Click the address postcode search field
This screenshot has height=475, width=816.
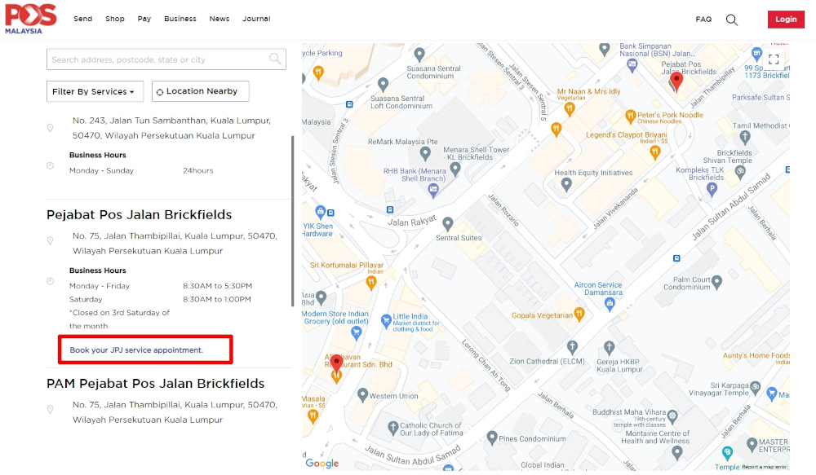point(163,59)
